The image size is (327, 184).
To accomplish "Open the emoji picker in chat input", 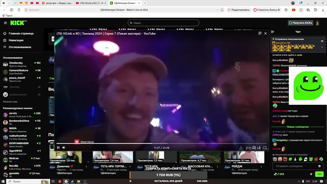I will coord(319,166).
